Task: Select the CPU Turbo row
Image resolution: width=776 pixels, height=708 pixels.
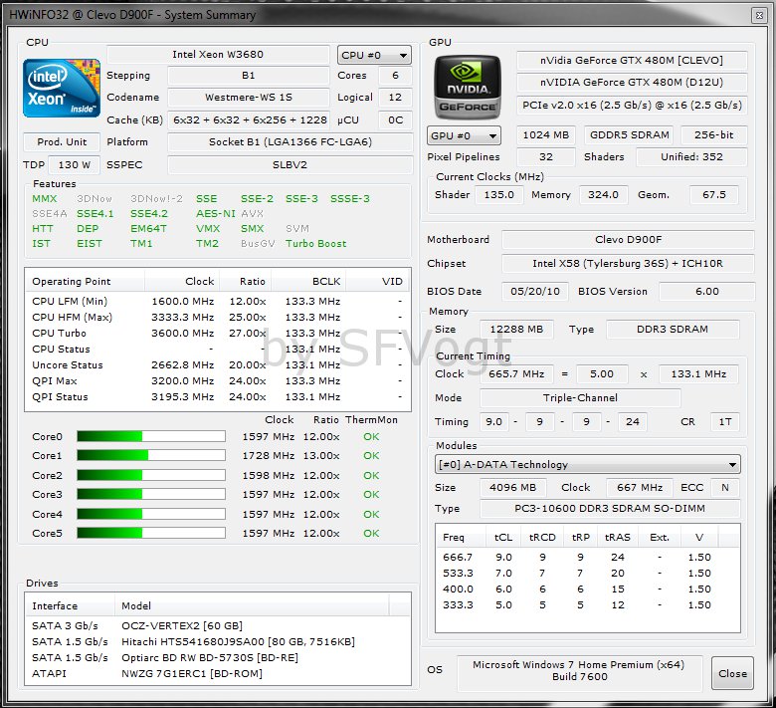Action: point(218,333)
